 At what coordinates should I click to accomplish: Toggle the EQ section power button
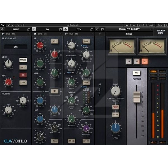click(34, 29)
